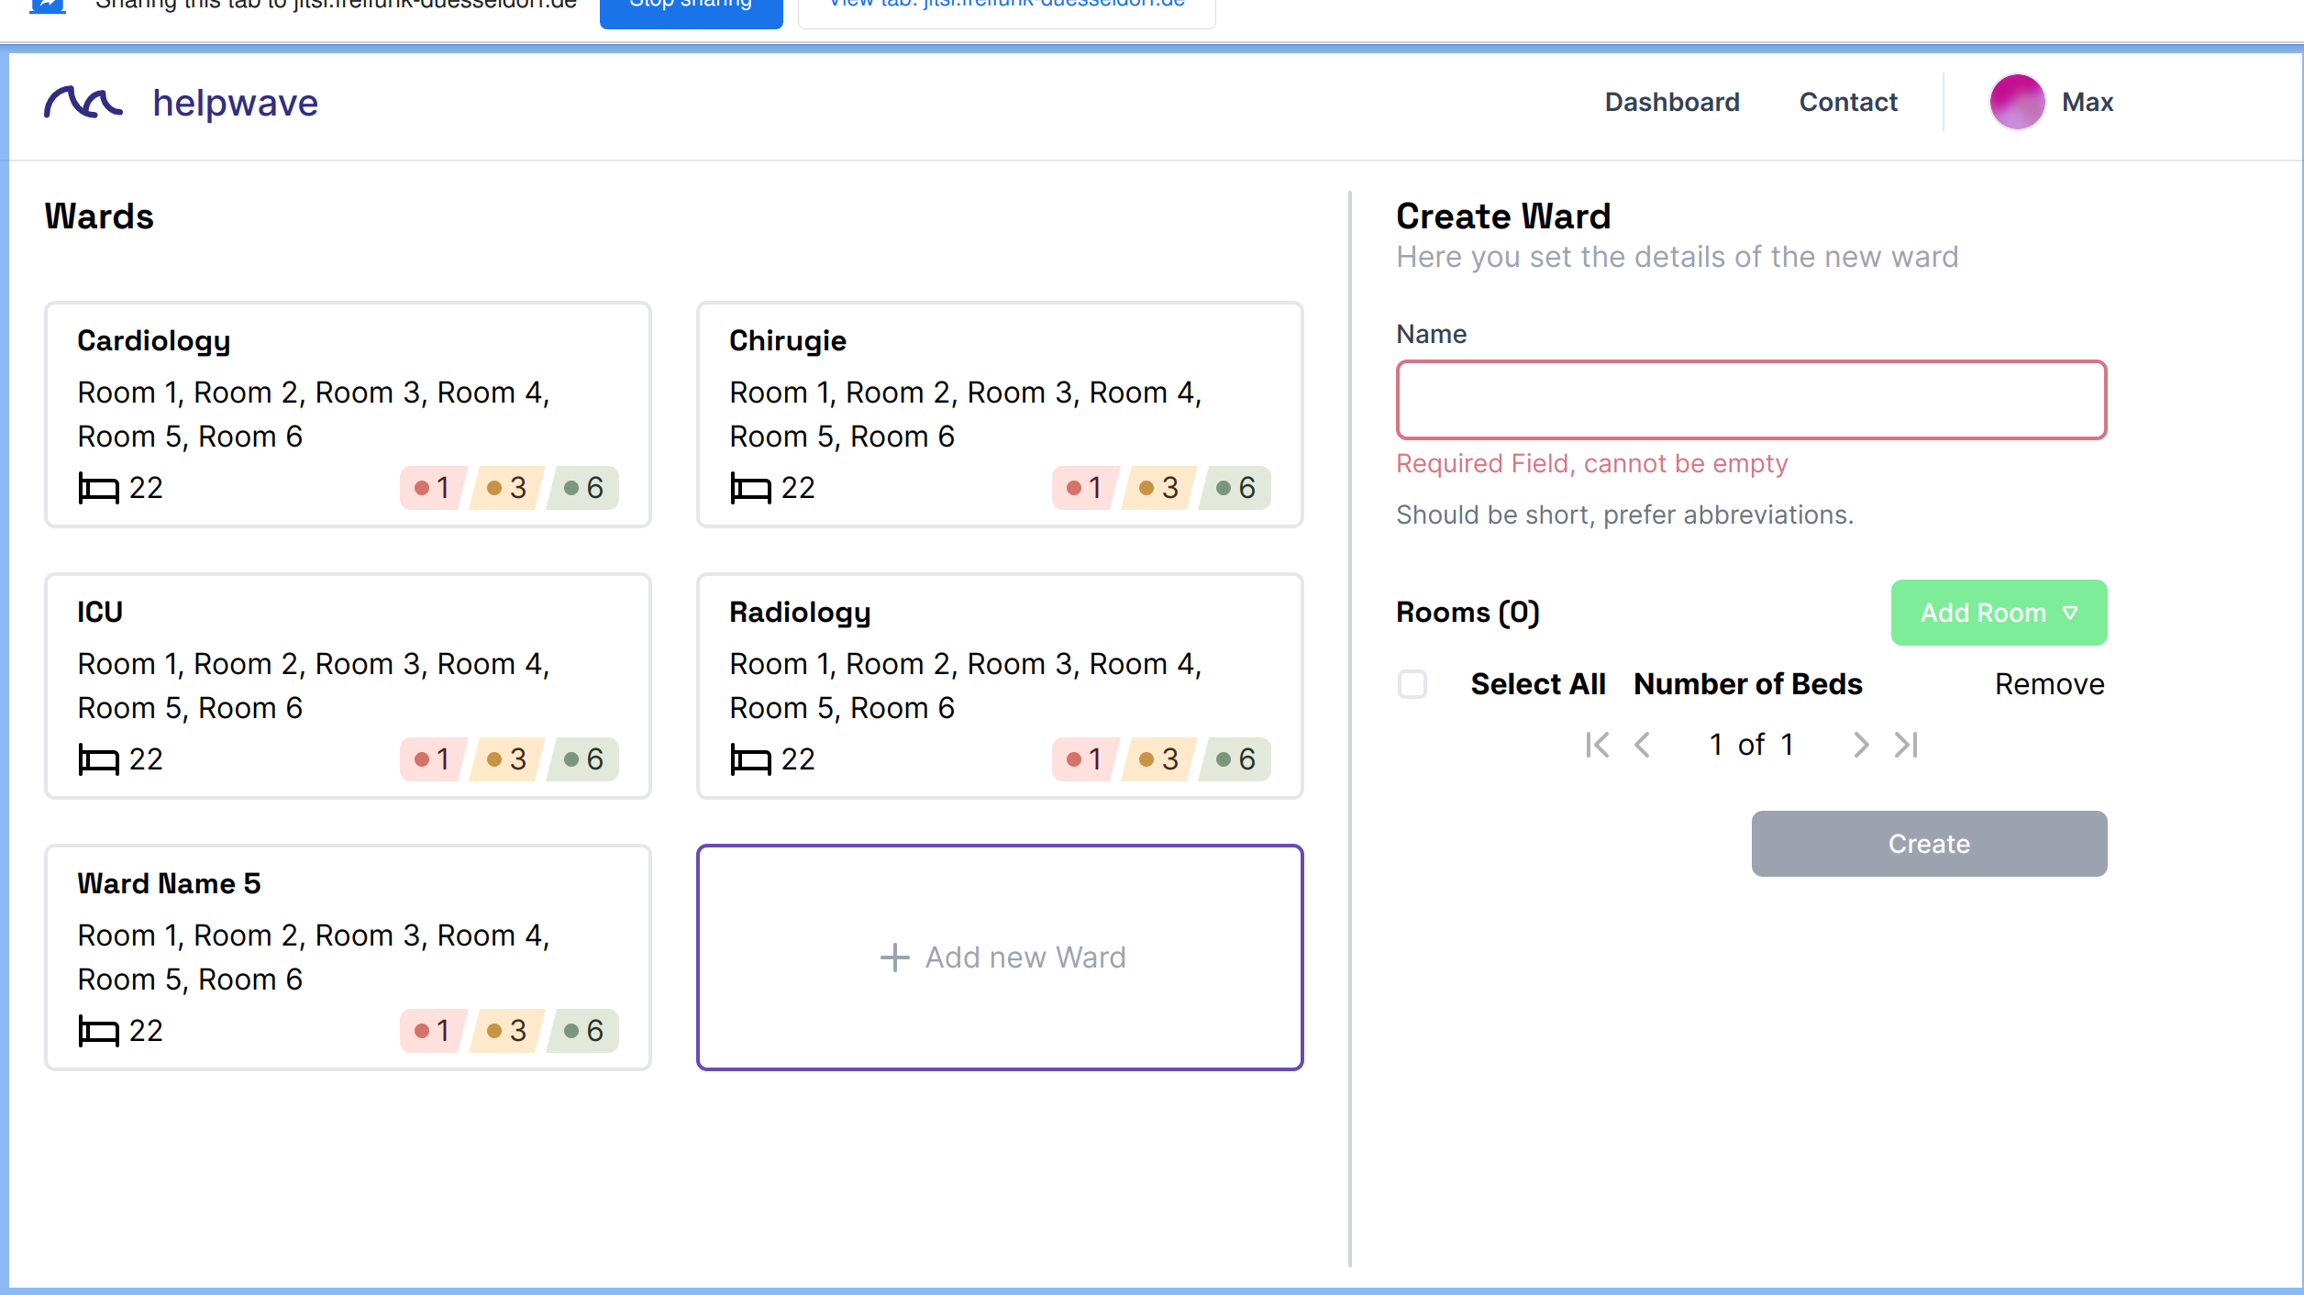
Task: Click the previous page arrow
Action: click(x=1643, y=744)
